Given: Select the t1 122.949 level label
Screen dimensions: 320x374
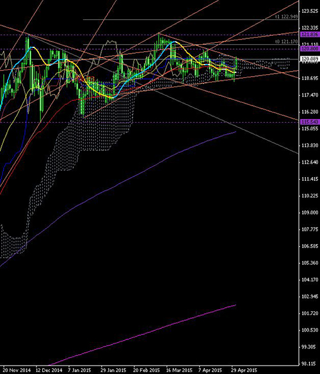Looking at the screenshot, I should [x=287, y=17].
